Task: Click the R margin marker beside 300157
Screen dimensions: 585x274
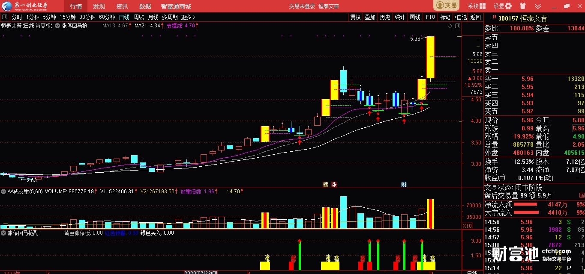Action: coord(494,18)
